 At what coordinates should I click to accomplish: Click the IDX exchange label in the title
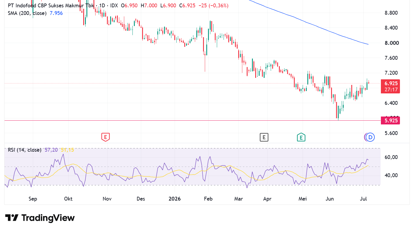tap(114, 6)
